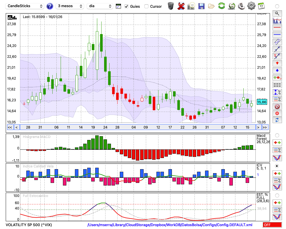Screen dimensions: 286x229
Task: Uncheck the Guies checkbox
Action: pos(127,6)
